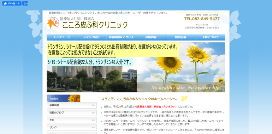
Task: Click the こころ皮ふ科クリニック title text
Action: click(95, 25)
